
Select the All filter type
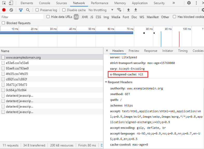[x=76, y=17]
